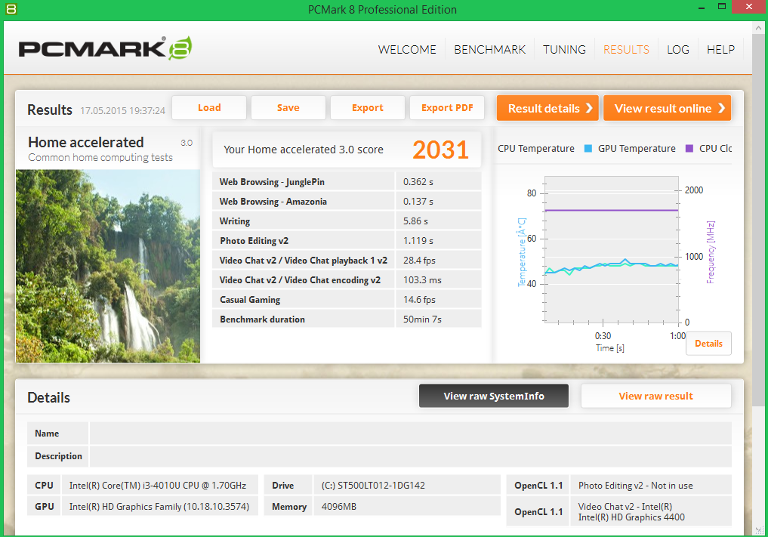Click Video Chat playback 1 v2 row
Viewport: 768px width, 537px height.
tap(347, 260)
